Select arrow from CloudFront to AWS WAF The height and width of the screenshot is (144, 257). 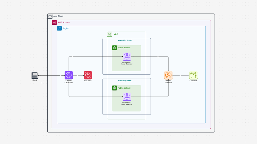(x=78, y=75)
